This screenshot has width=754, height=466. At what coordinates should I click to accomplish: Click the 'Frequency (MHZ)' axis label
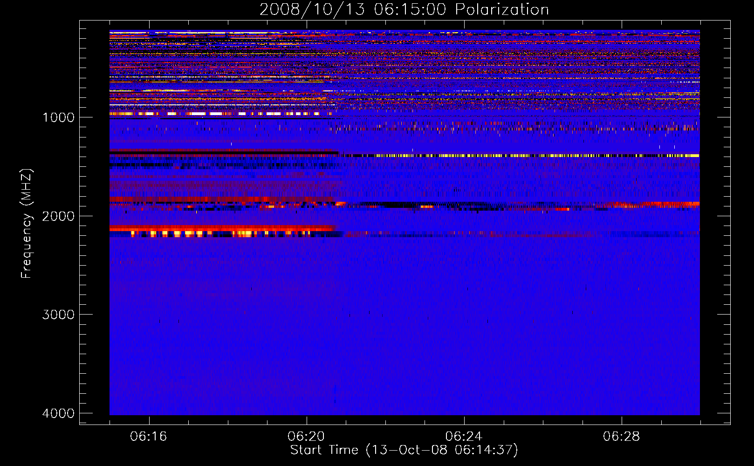27,224
